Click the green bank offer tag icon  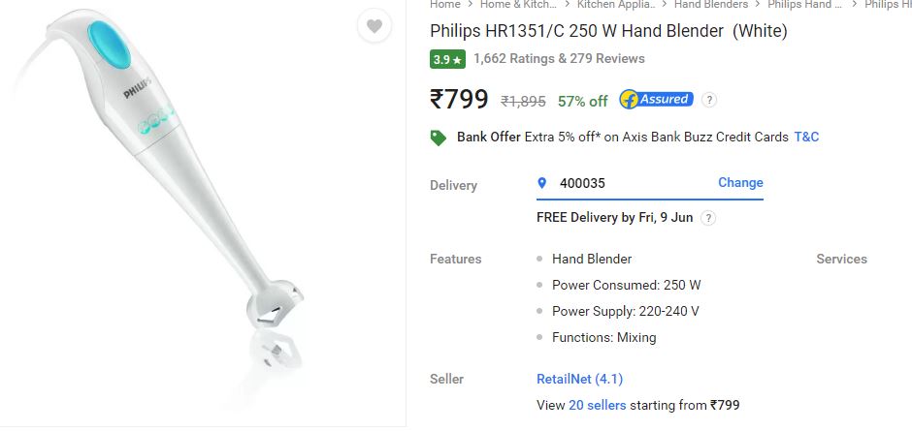438,138
